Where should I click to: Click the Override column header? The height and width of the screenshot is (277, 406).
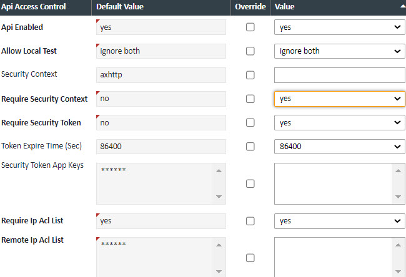pos(250,7)
